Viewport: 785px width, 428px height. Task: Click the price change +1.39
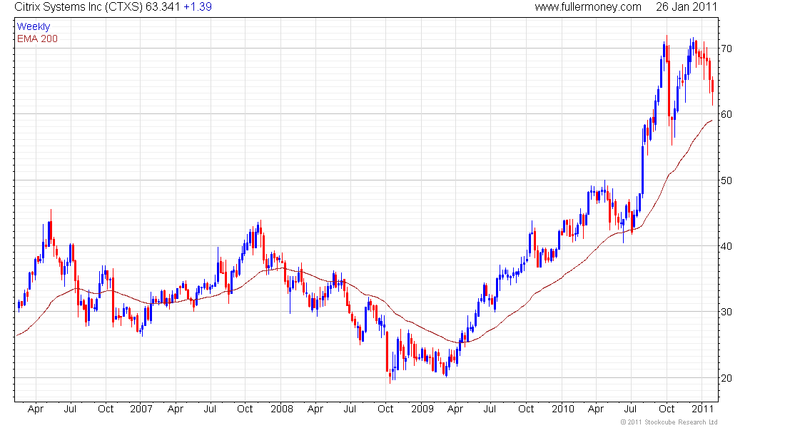198,7
